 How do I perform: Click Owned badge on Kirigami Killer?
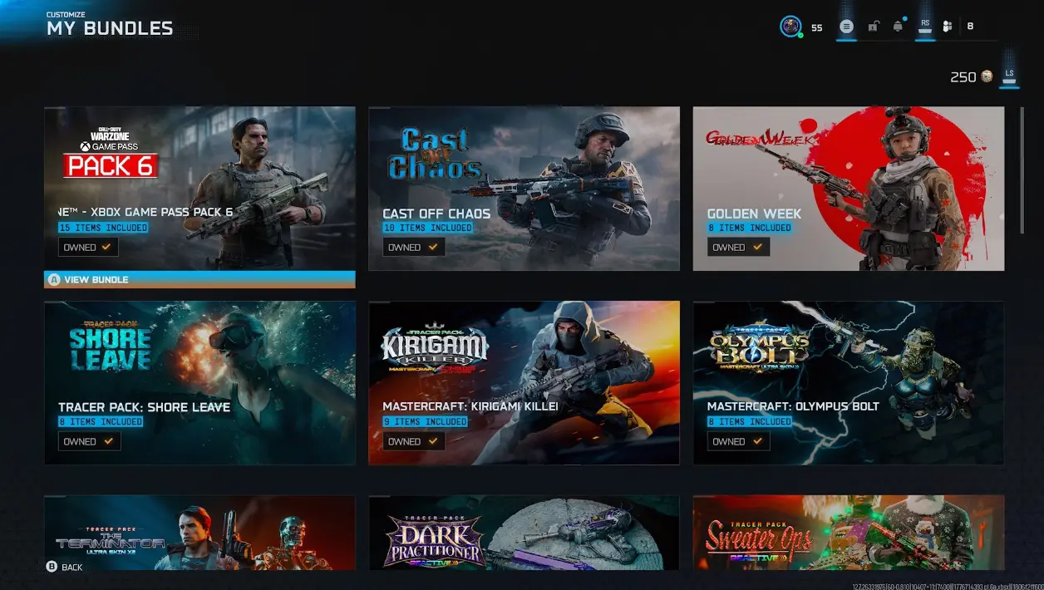point(414,441)
